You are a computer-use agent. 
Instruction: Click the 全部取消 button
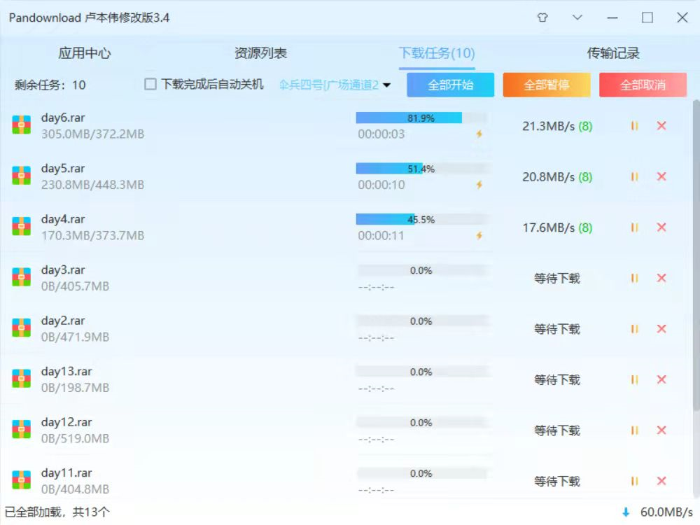tap(644, 83)
